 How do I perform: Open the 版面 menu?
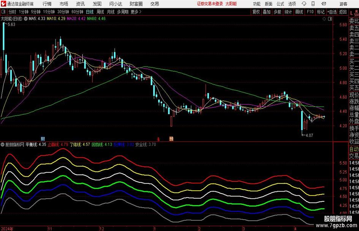(268, 4)
